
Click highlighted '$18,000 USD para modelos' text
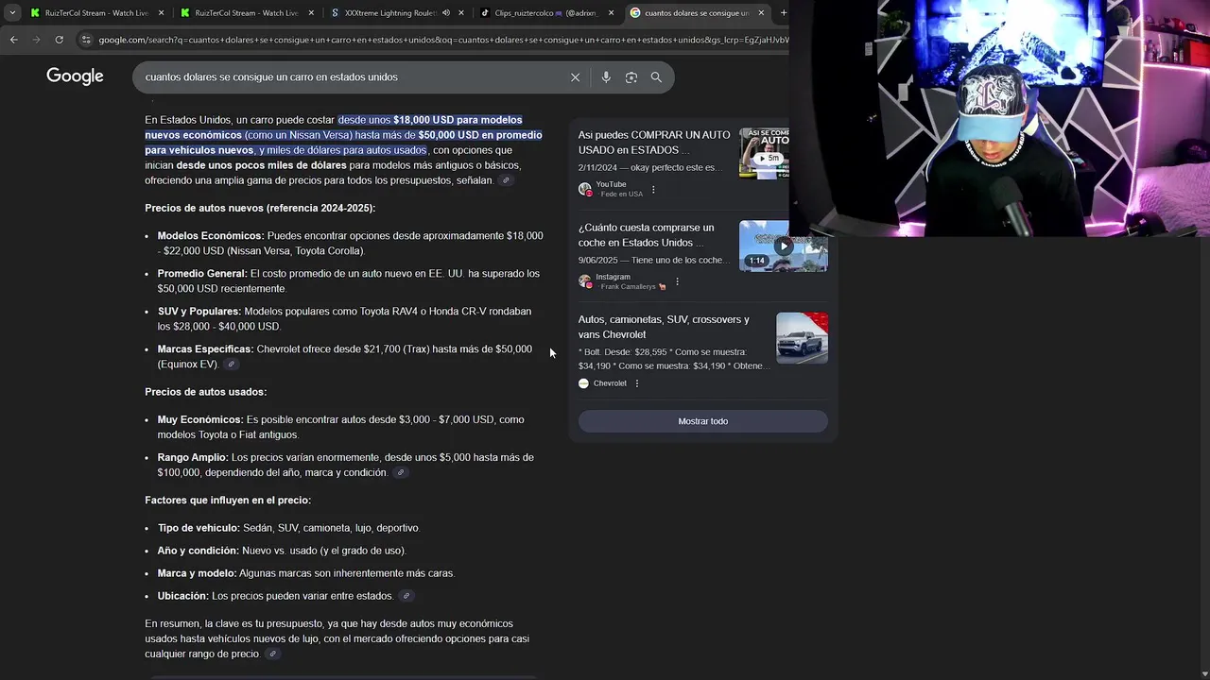[458, 120]
